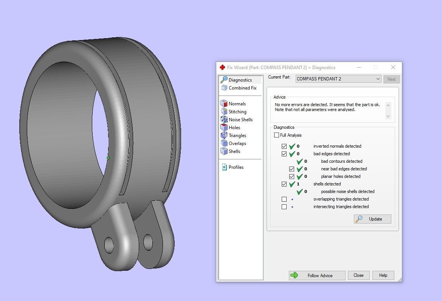This screenshot has width=442, height=301.
Task: Go to the Normals fix page
Action: (237, 103)
